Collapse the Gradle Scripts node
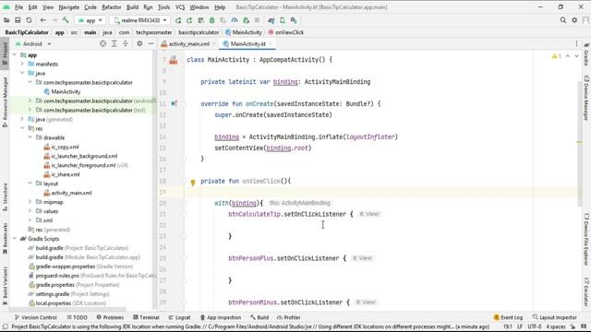The image size is (591, 332). pos(15,239)
